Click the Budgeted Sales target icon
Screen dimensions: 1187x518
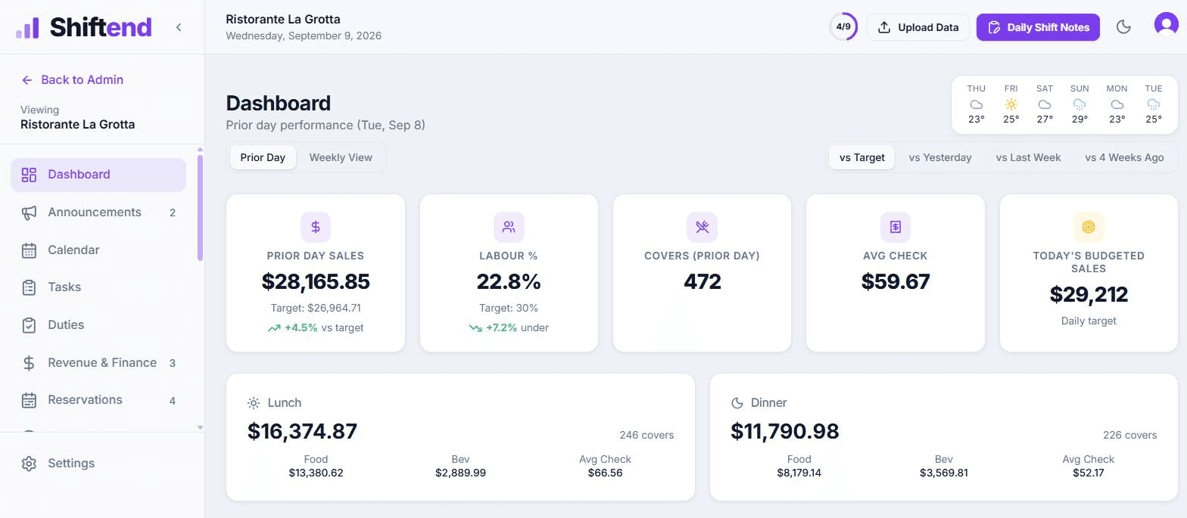pyautogui.click(x=1089, y=227)
